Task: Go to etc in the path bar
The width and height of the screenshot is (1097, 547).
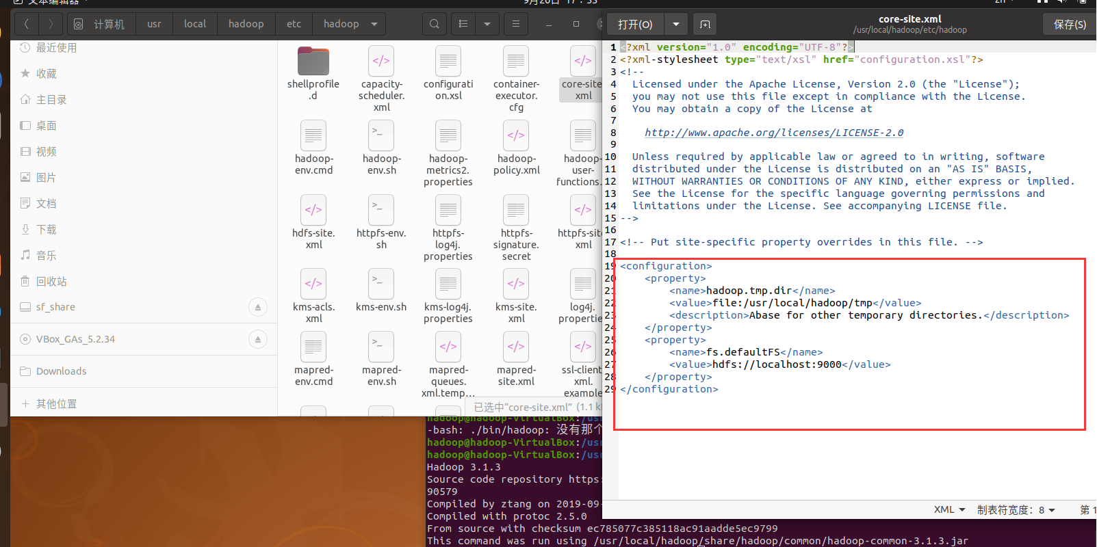Action: pos(294,24)
